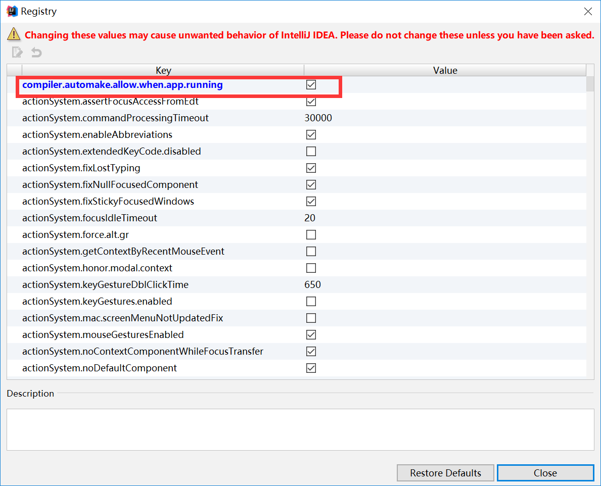This screenshot has width=601, height=486.
Task: Click the Edit value icon in the toolbar
Action: [x=17, y=52]
